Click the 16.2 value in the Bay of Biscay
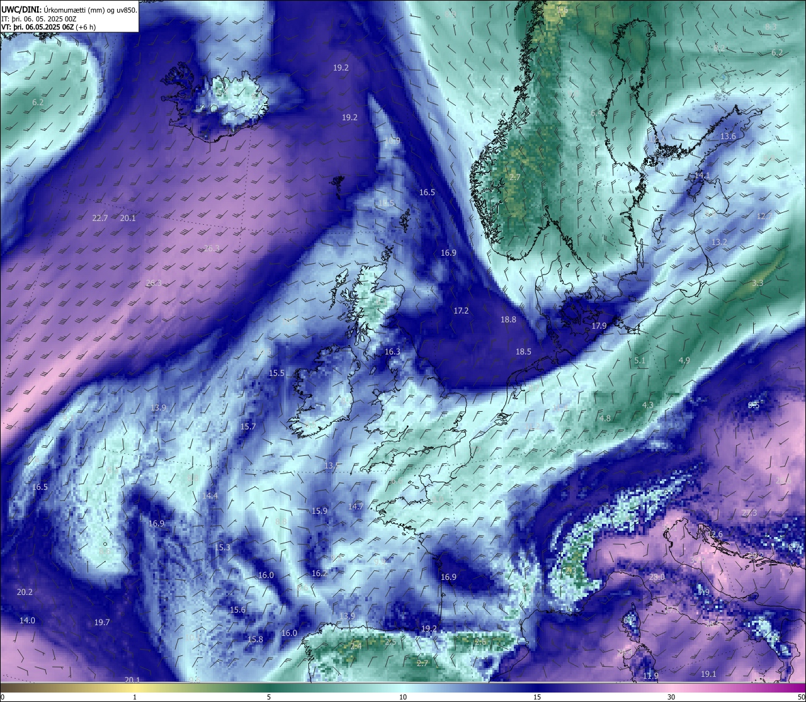This screenshot has width=806, height=702. (320, 574)
